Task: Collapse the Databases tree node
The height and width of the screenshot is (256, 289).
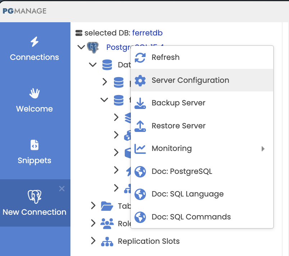Action: [x=93, y=65]
